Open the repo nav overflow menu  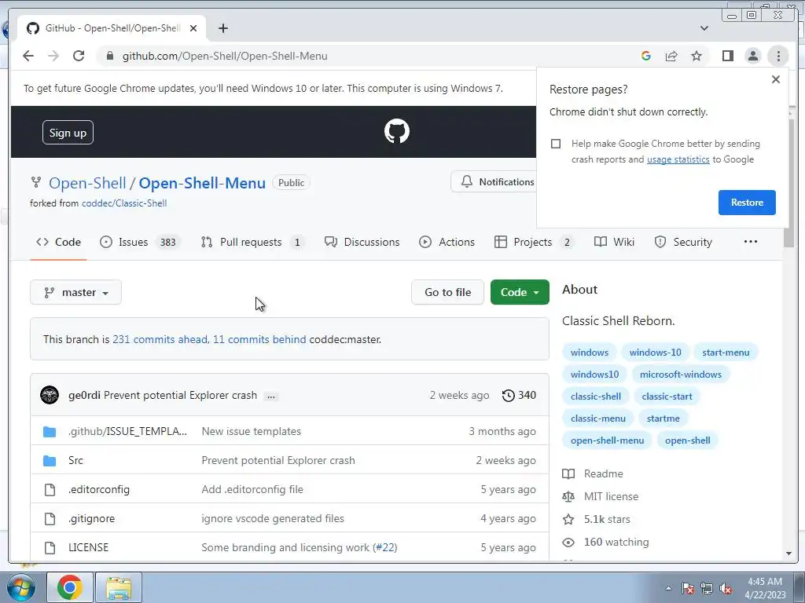751,242
